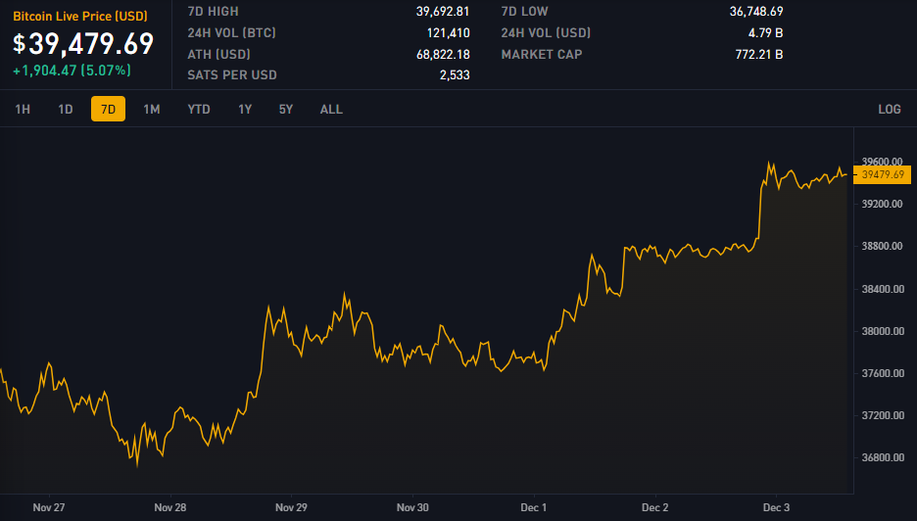Click the +1,904.47 (5.07%) change text

[72, 71]
